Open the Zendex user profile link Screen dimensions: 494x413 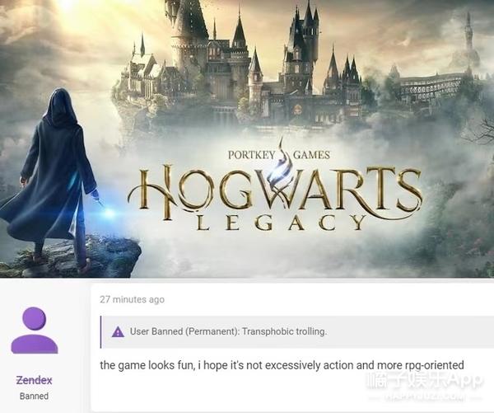point(34,380)
